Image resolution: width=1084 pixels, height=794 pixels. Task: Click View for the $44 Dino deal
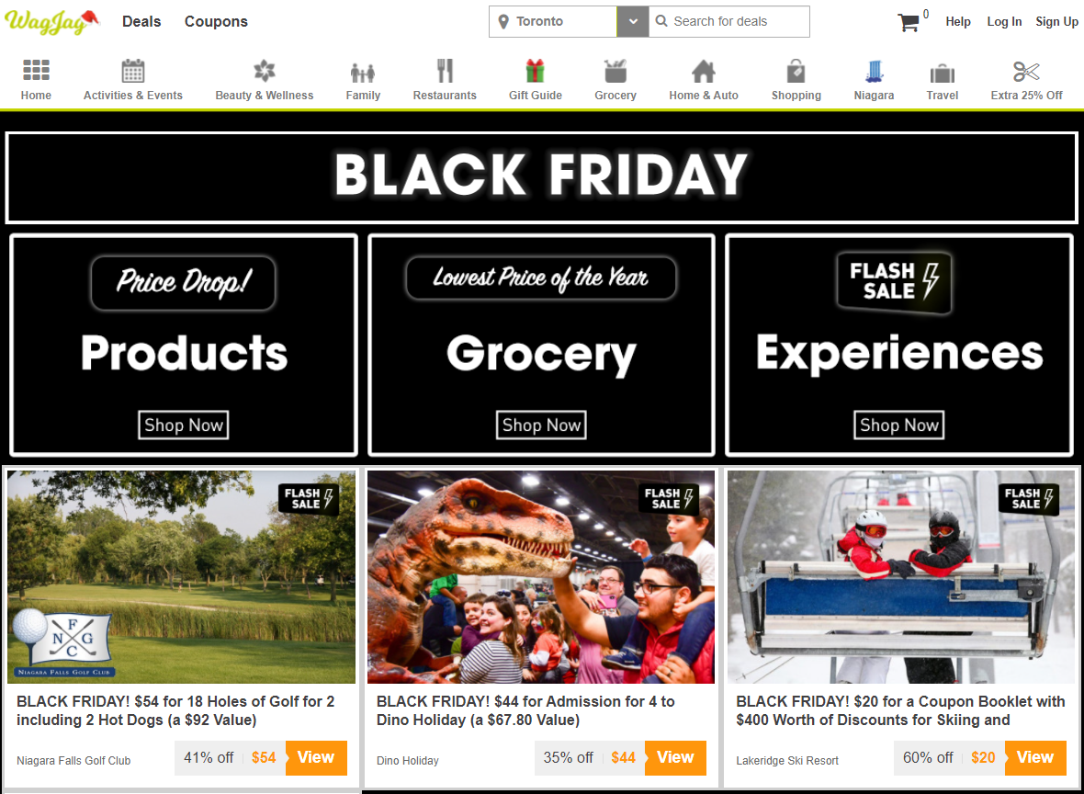pos(675,757)
